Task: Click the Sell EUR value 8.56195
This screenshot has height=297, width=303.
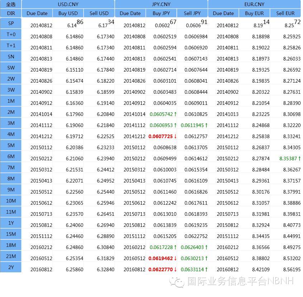Action: click(292, 269)
